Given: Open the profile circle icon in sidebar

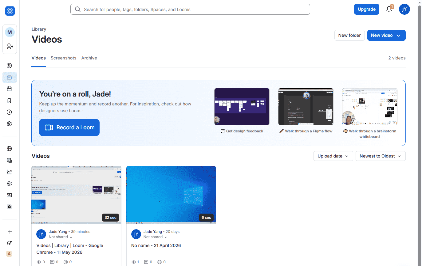Looking at the screenshot, I should coord(9,66).
